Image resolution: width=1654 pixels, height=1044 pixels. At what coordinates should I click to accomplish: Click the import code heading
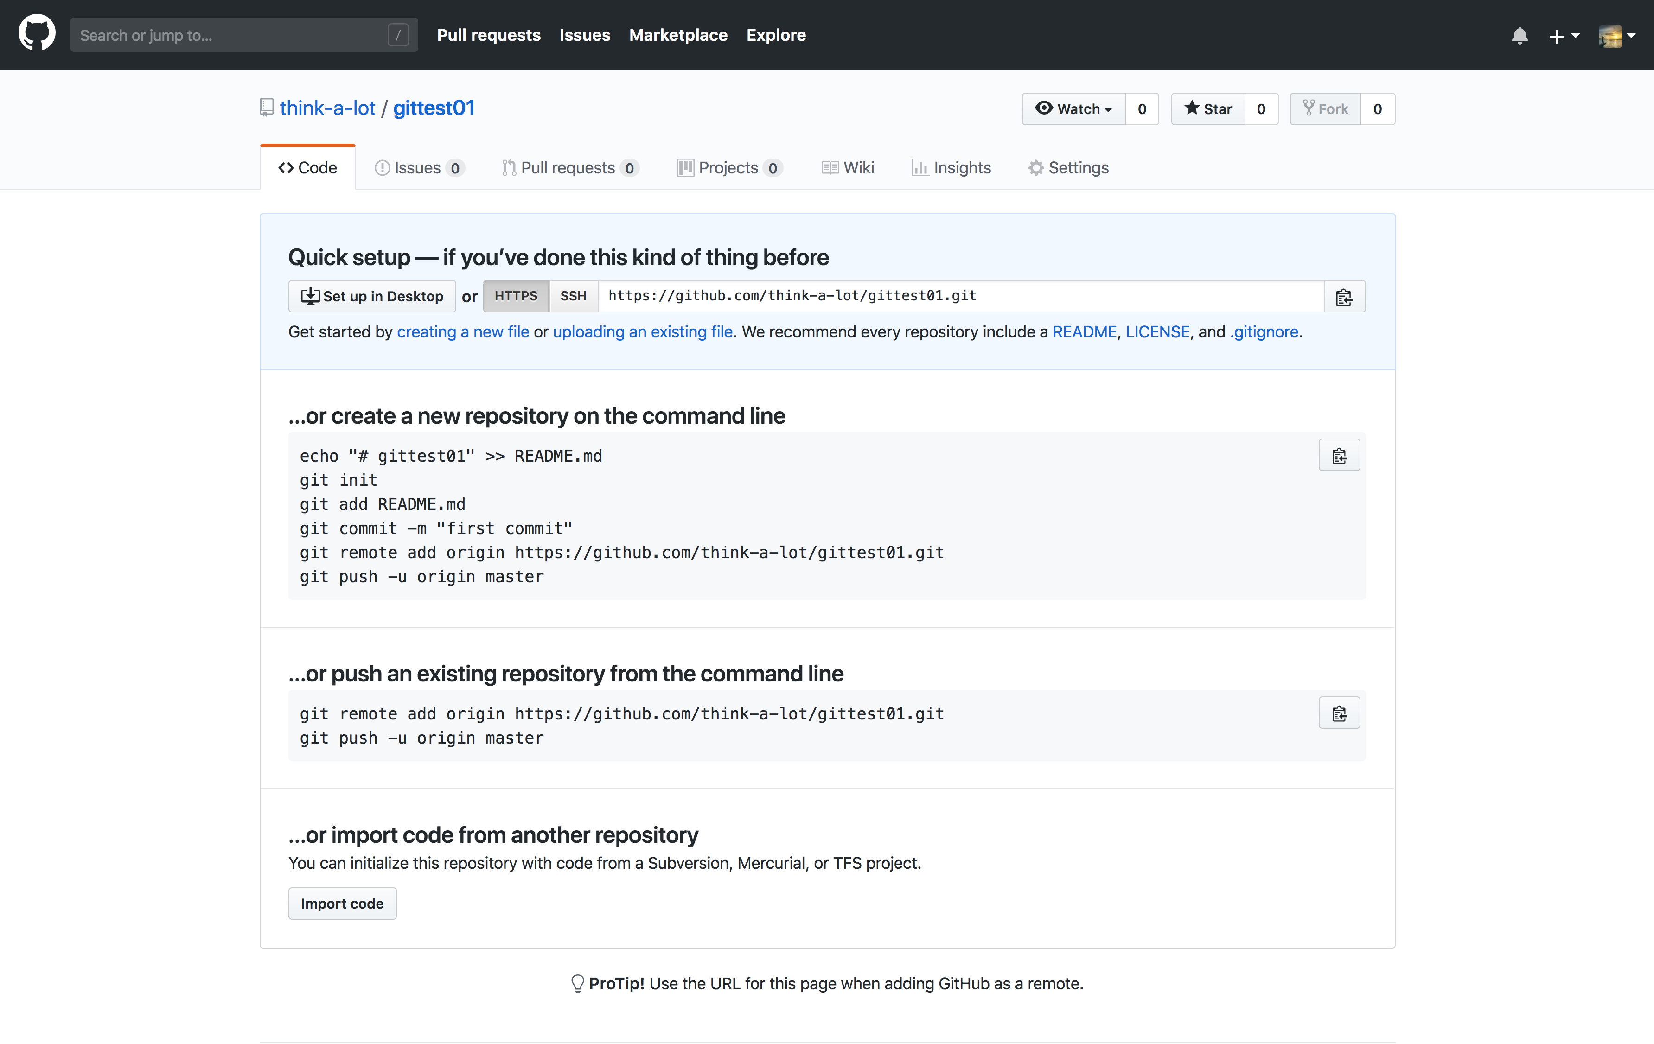[x=493, y=835]
